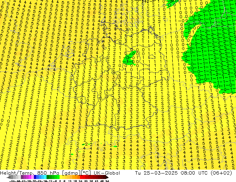The image size is (236, 182).
Task: Click the date "25-03-2025" in the footer
Action: point(160,173)
